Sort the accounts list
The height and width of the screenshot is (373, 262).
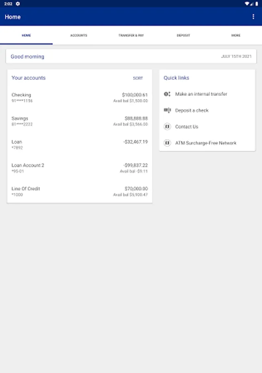point(138,78)
